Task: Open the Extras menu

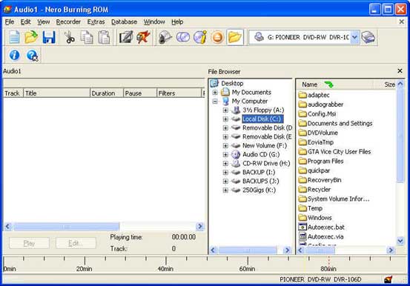Action: (x=96, y=22)
